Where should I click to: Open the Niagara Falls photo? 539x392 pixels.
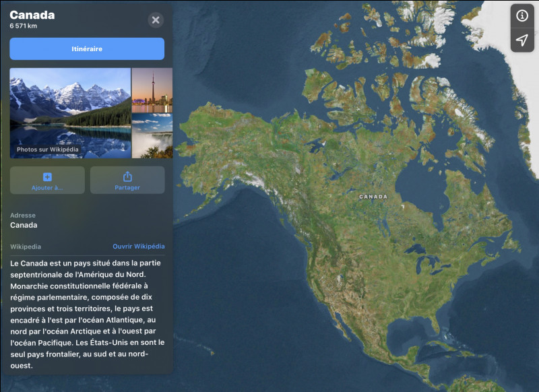click(x=152, y=136)
